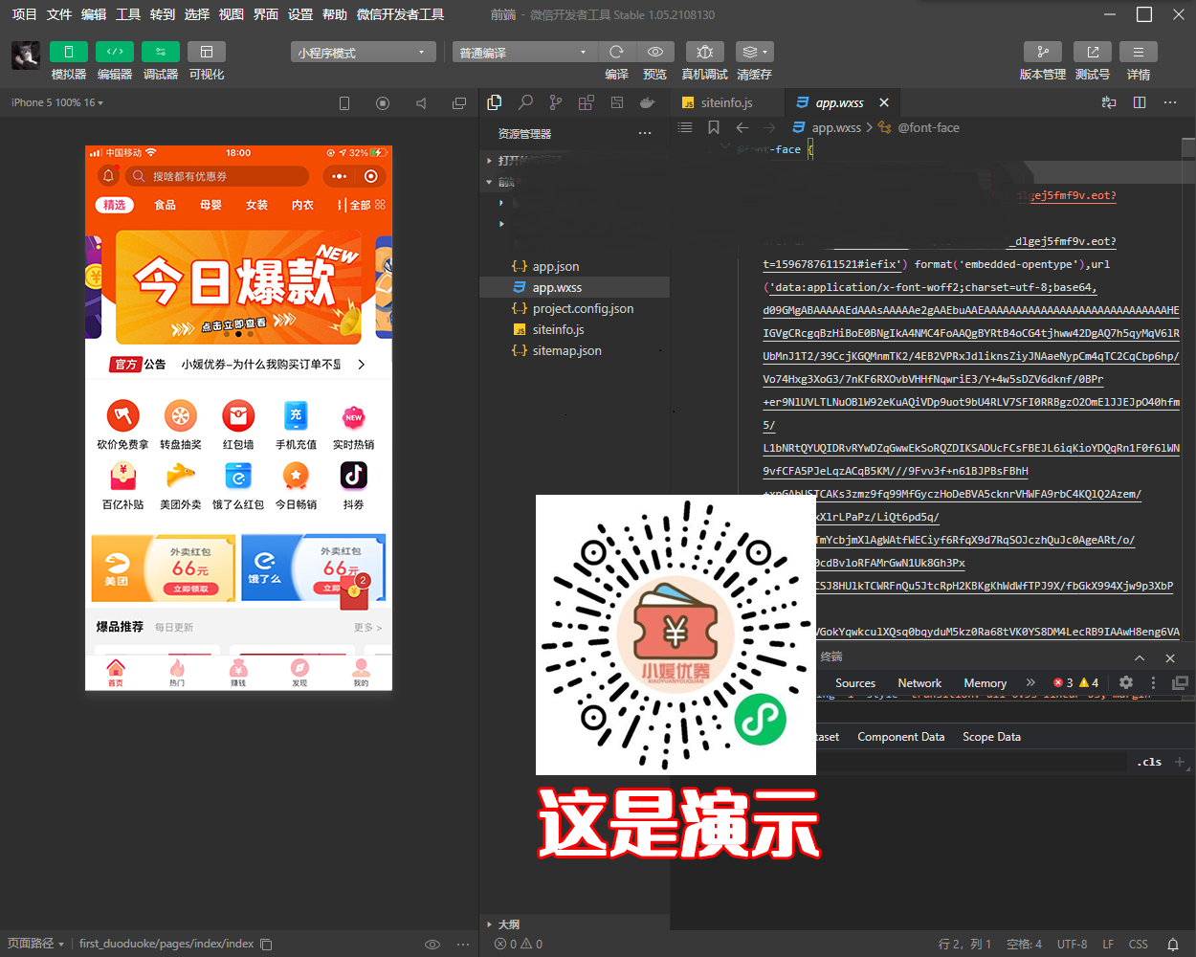Click the CSS language mode in status bar

point(1138,944)
